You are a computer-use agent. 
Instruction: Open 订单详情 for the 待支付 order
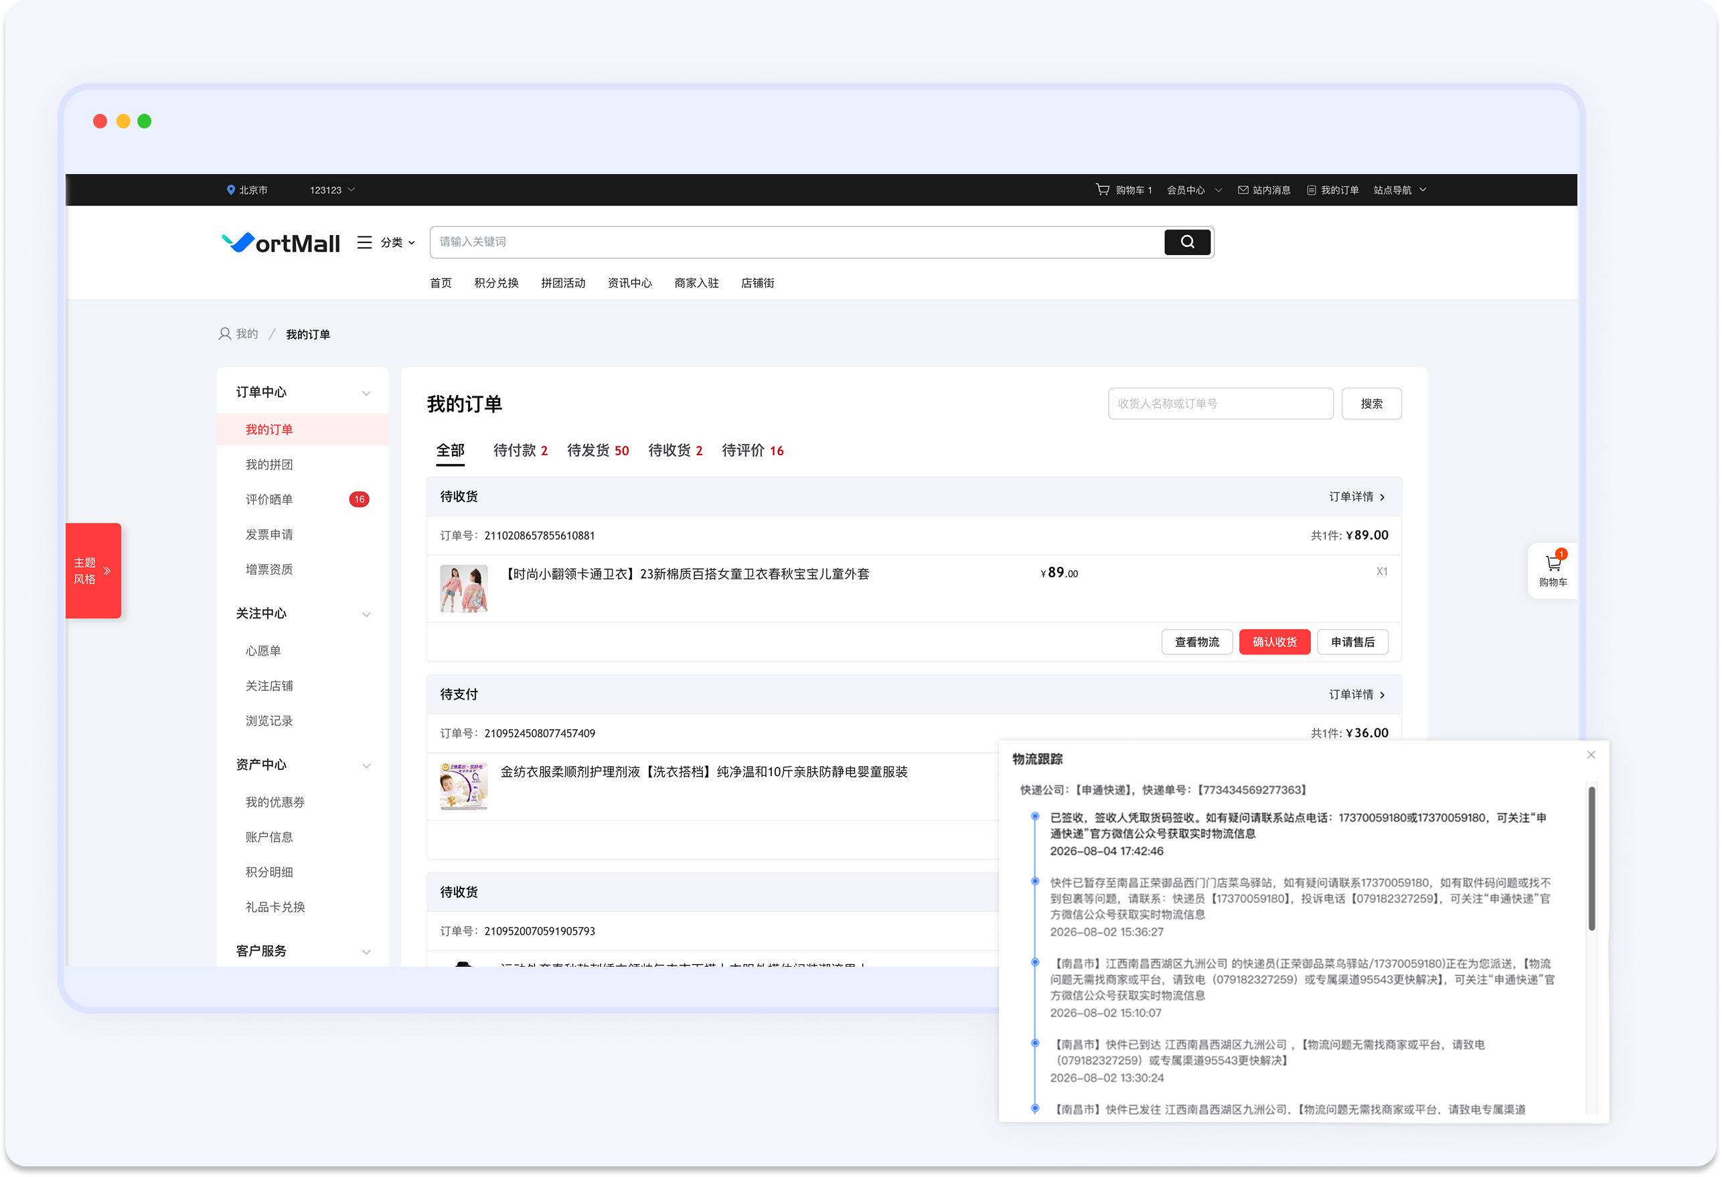pyautogui.click(x=1356, y=694)
